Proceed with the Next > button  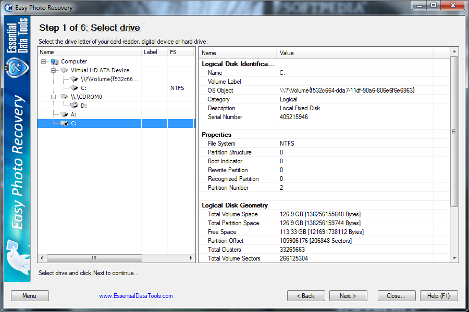tap(348, 295)
